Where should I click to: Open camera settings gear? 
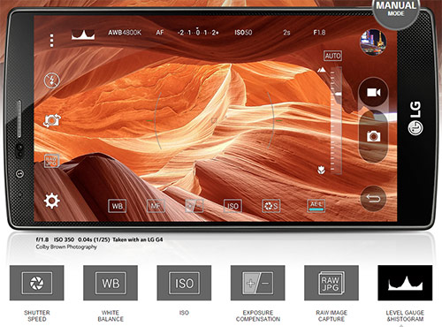(52, 201)
